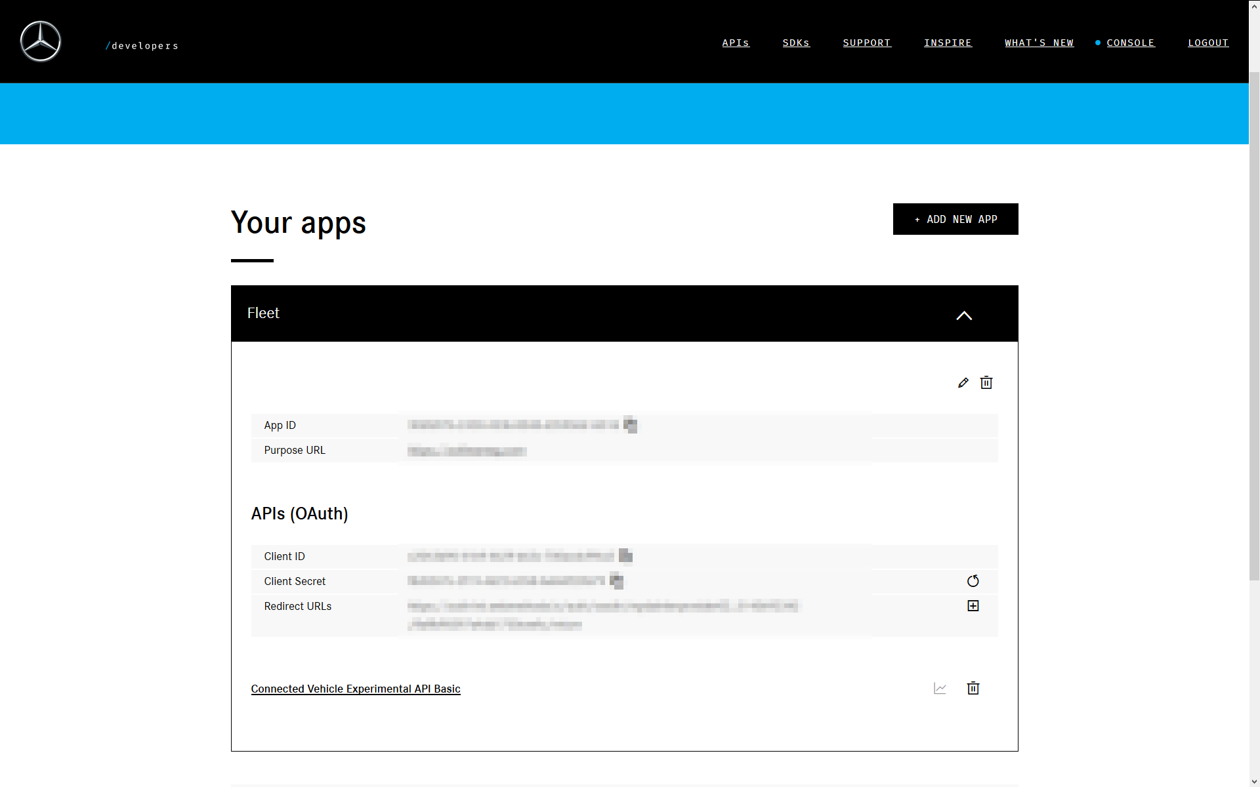The height and width of the screenshot is (787, 1260).
Task: Log out via Logout link
Action: pos(1208,43)
